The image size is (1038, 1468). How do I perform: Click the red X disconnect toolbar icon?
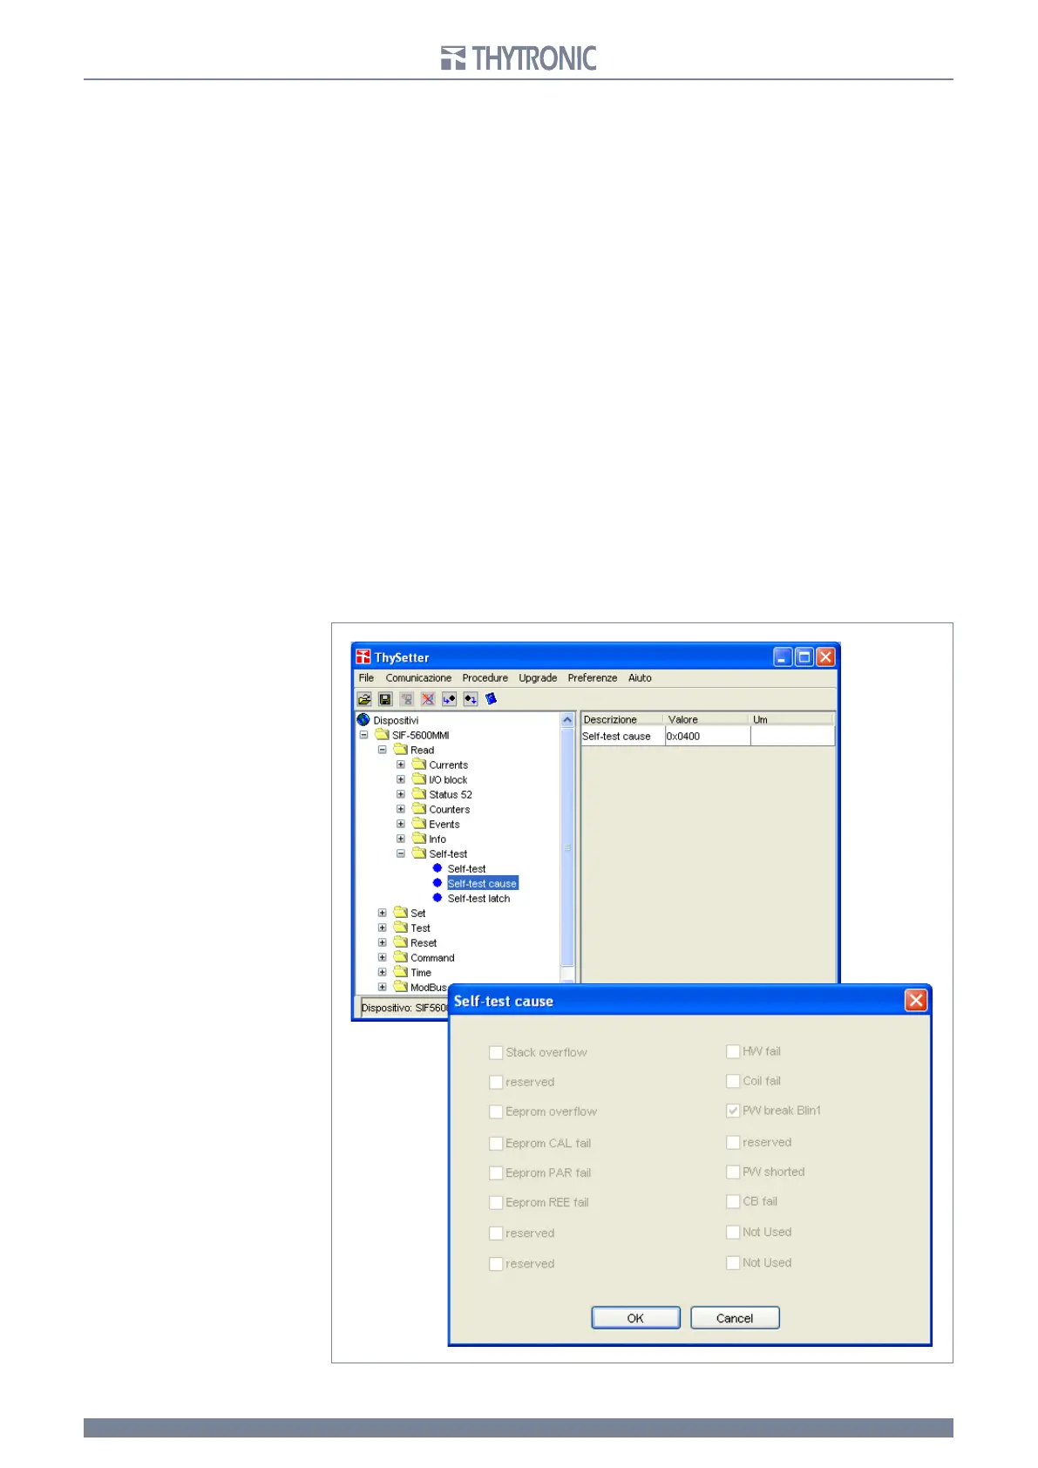click(428, 699)
